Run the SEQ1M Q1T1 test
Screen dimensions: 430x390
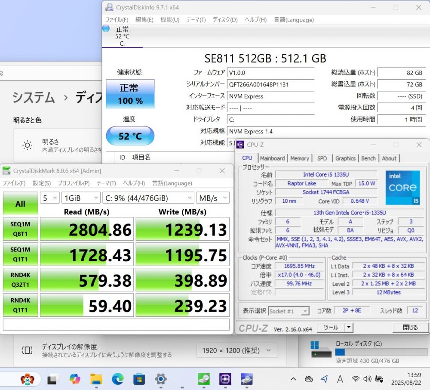pos(21,254)
